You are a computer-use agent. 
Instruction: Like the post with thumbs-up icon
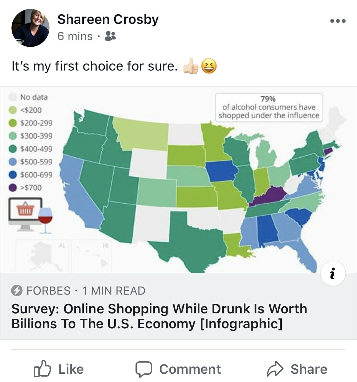(59, 369)
